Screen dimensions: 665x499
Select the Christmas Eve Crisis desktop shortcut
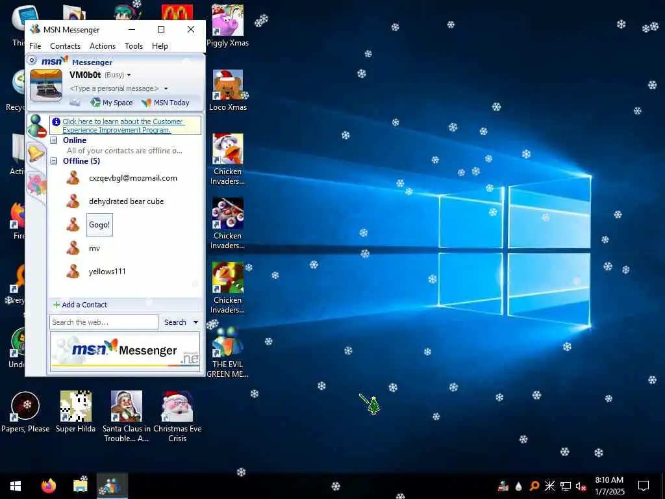pos(177,416)
